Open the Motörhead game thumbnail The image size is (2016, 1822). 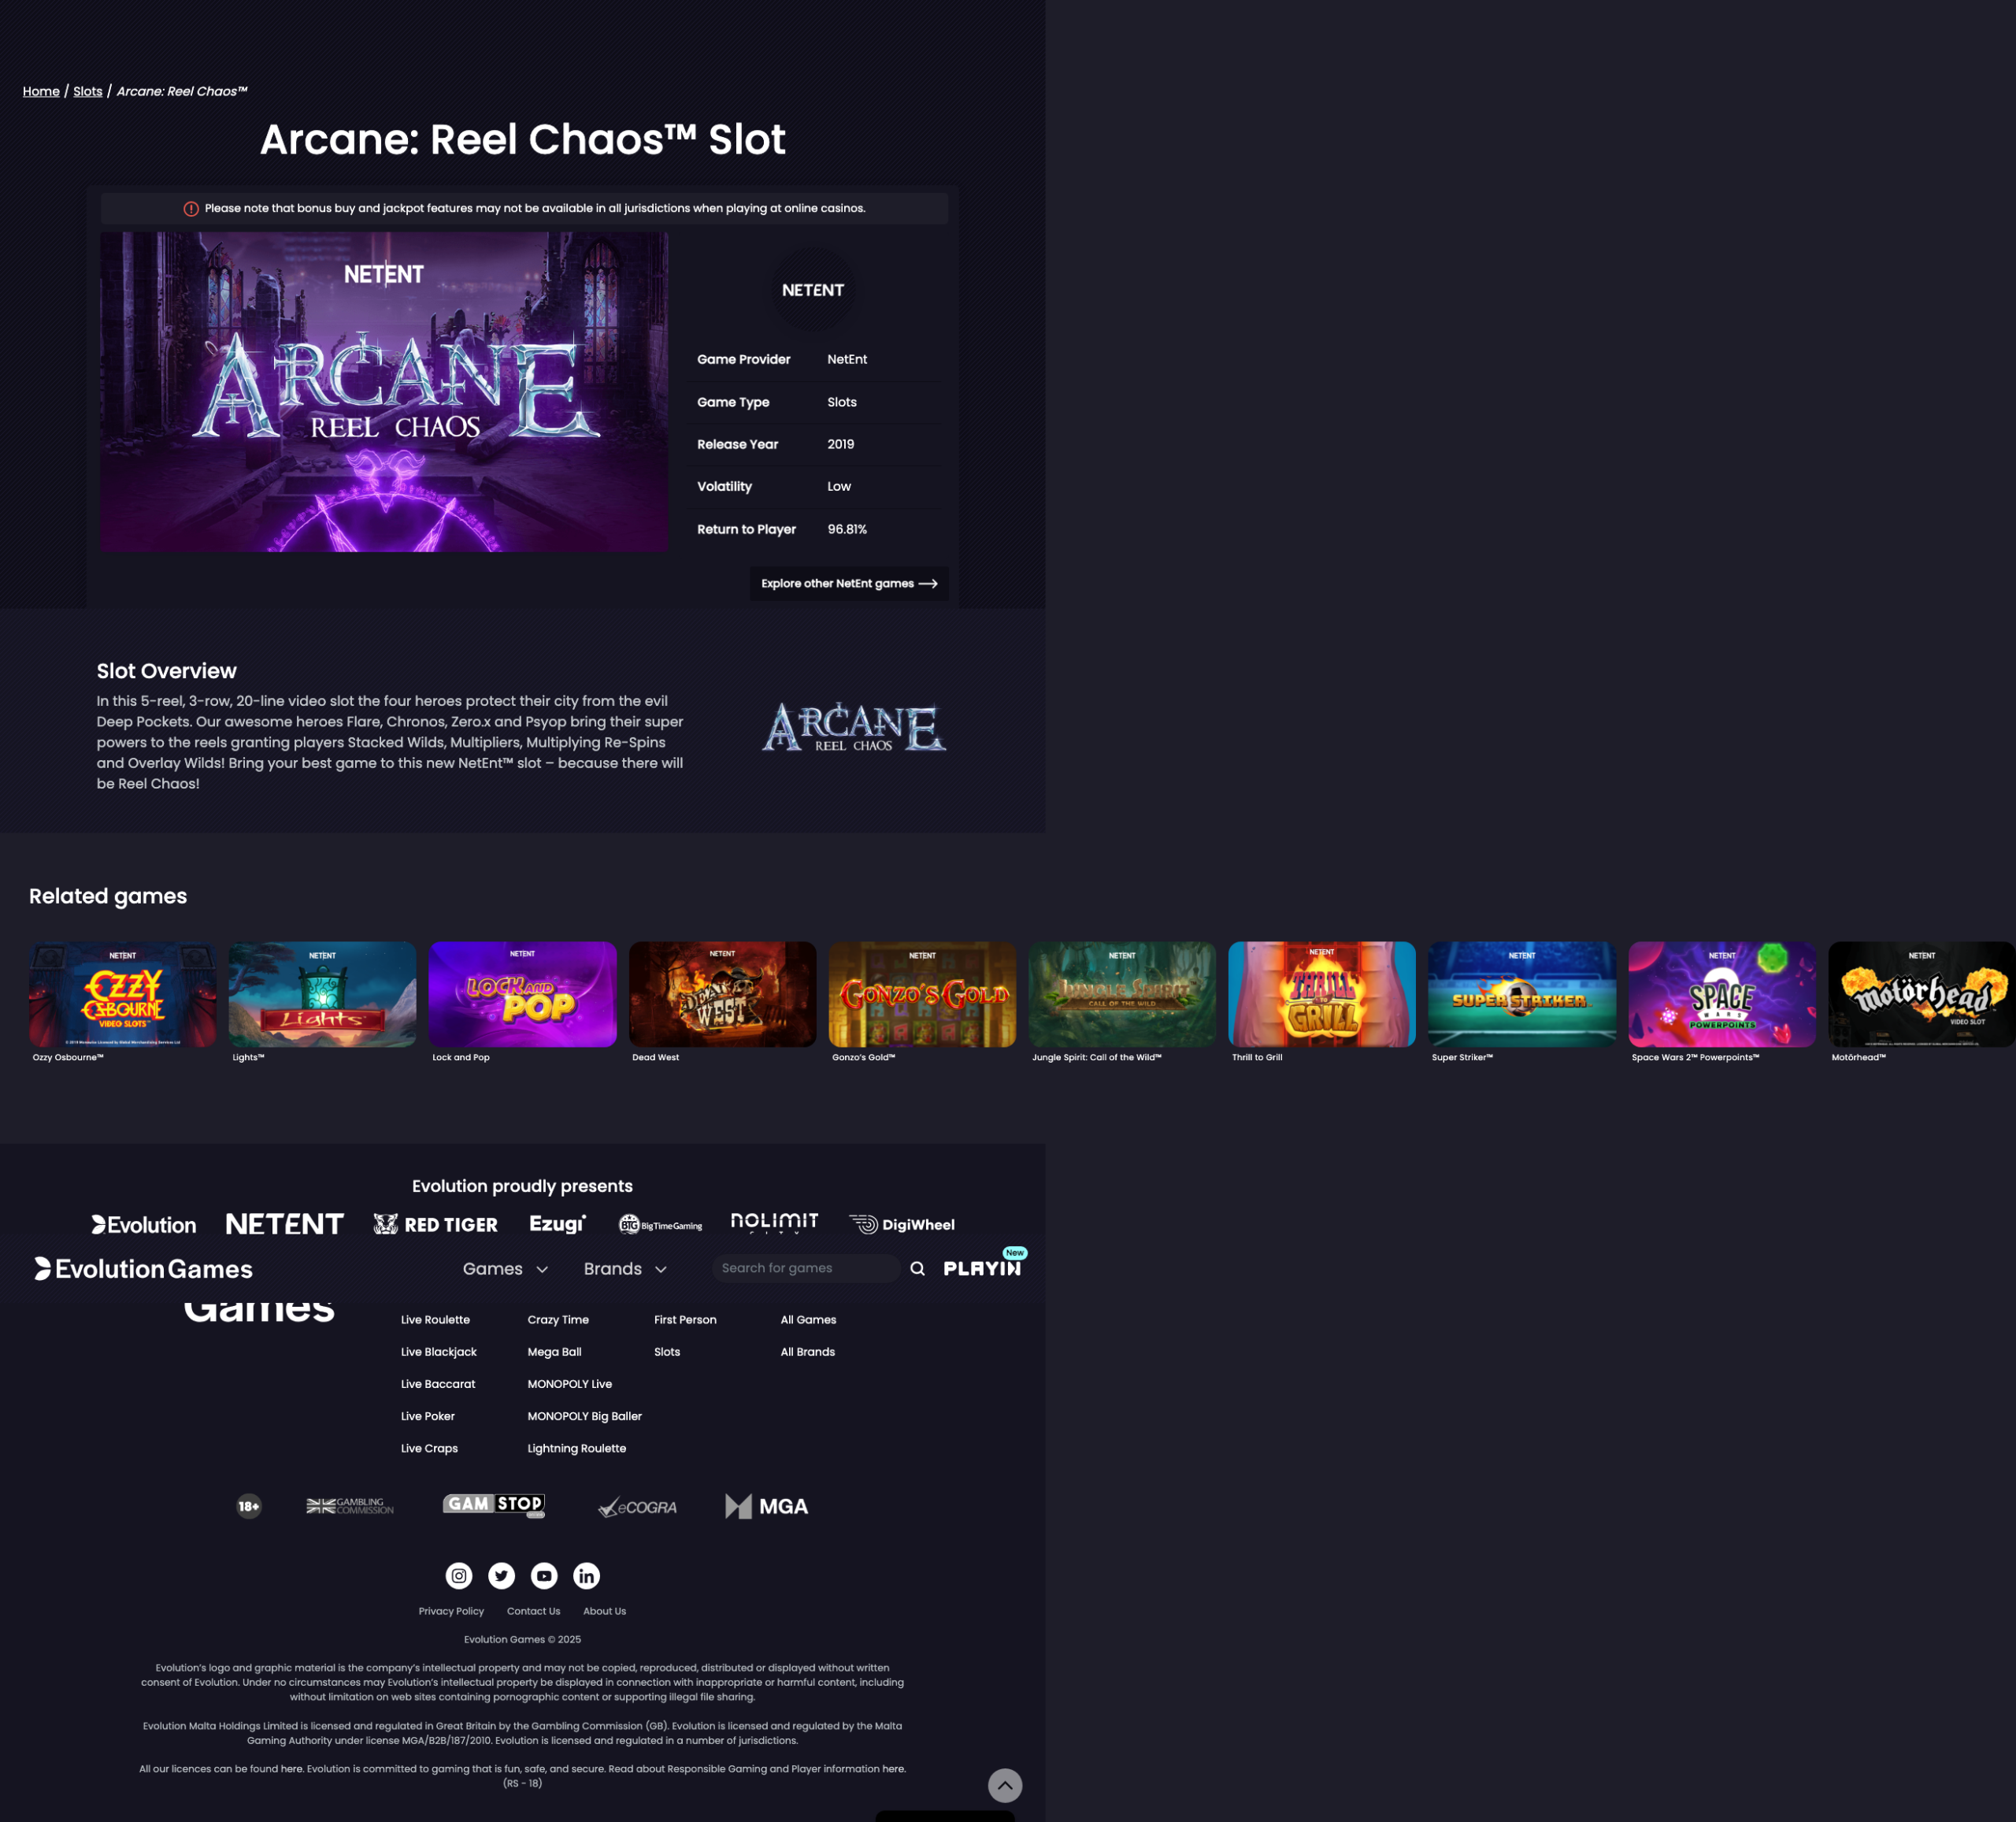(x=1922, y=993)
